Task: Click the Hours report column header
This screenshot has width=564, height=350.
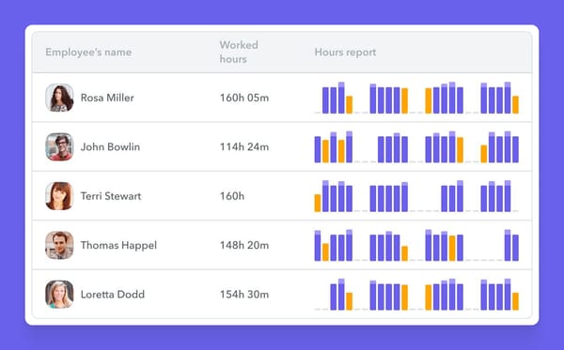Action: 345,52
